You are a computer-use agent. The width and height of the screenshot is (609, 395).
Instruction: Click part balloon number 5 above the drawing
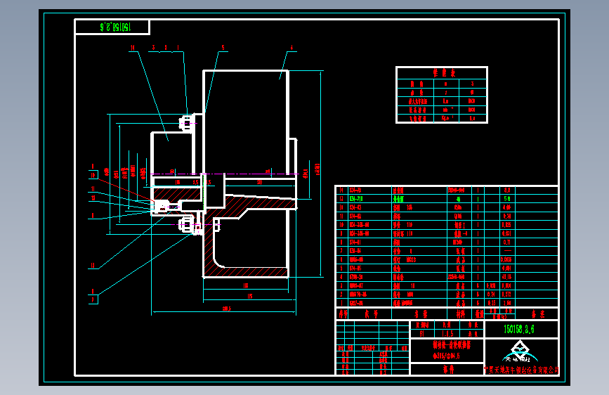[223, 47]
